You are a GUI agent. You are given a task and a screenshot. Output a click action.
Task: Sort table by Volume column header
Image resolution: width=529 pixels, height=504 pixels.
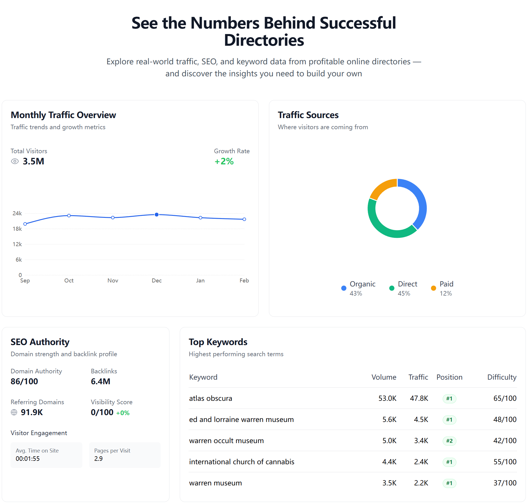point(384,377)
